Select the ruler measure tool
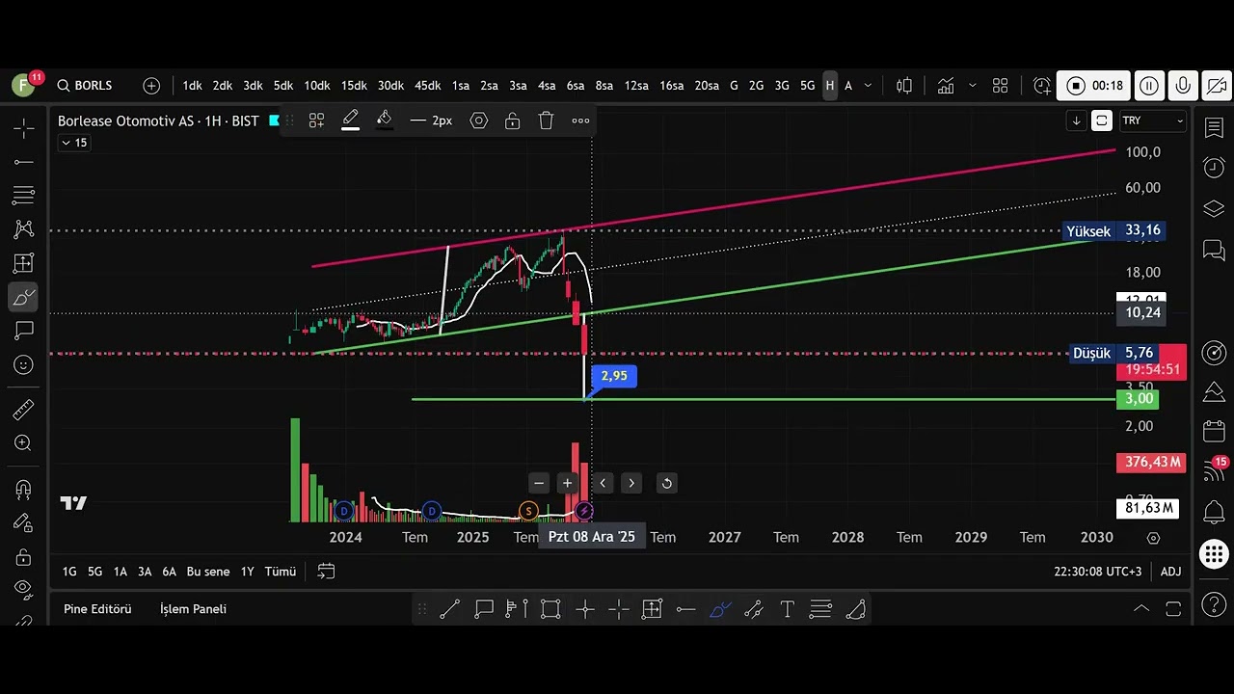Image resolution: width=1234 pixels, height=694 pixels. coord(23,411)
